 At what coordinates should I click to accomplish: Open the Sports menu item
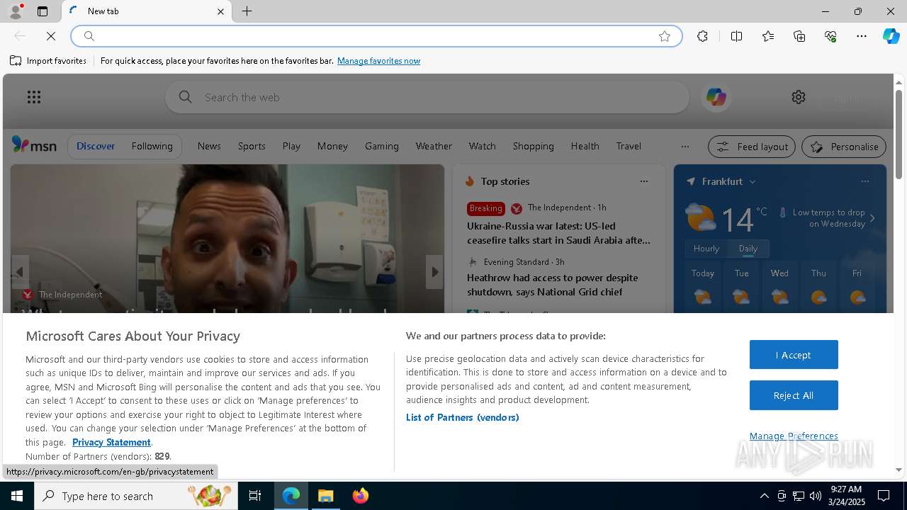coord(252,146)
